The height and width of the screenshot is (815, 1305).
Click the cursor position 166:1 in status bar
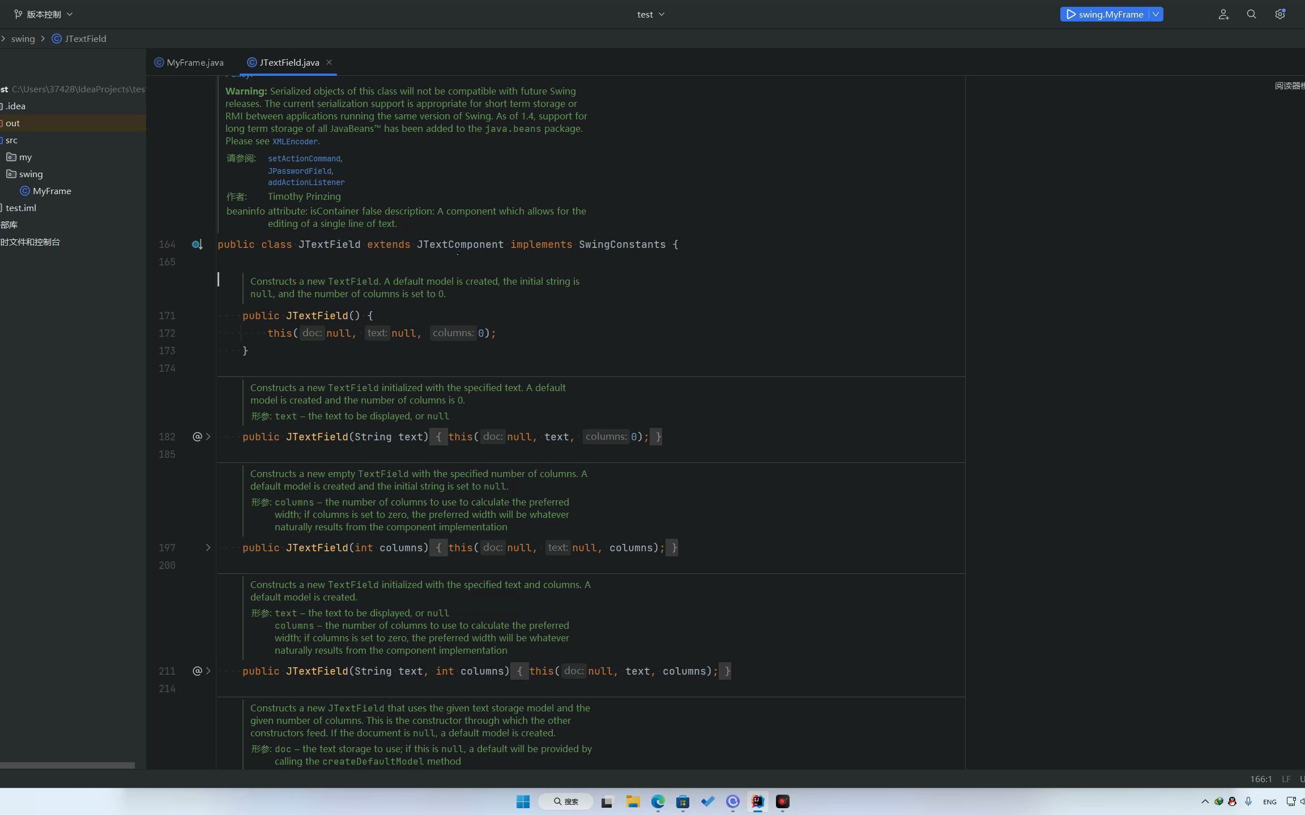(x=1261, y=779)
